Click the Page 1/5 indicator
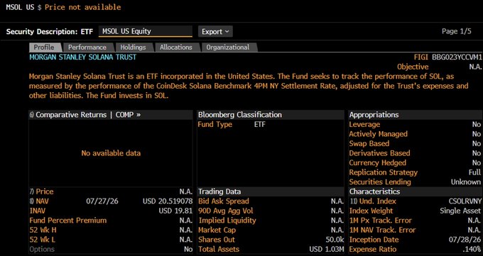This screenshot has height=256, width=483. point(457,31)
